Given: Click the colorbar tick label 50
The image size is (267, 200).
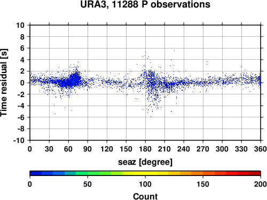Looking at the screenshot, I should click(88, 184).
